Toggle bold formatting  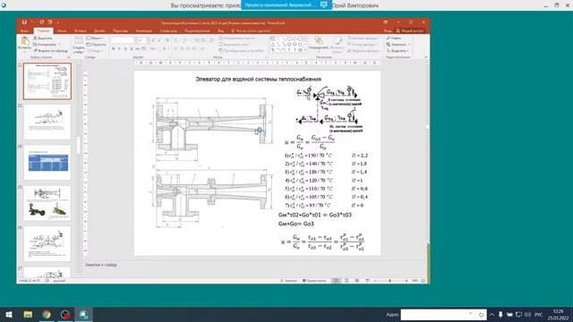(114, 48)
